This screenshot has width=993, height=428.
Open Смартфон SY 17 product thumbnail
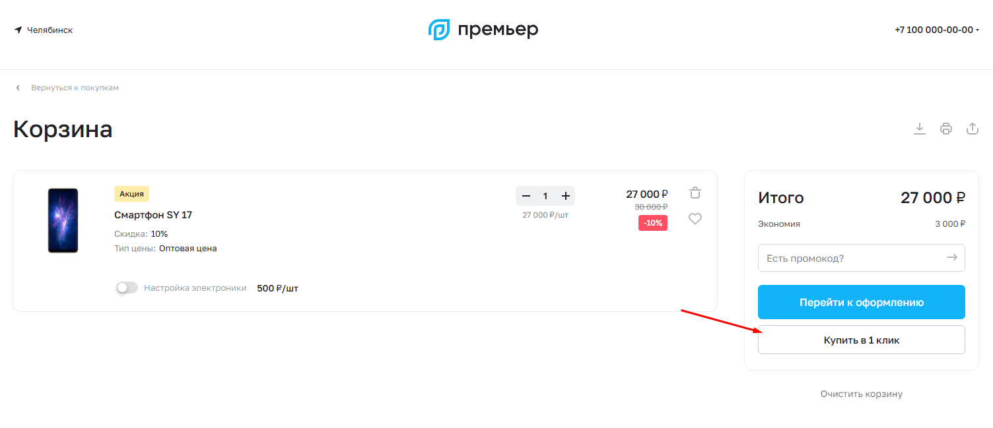coord(63,220)
